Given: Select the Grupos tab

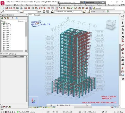Looking at the screenshot, I should 12,54.
